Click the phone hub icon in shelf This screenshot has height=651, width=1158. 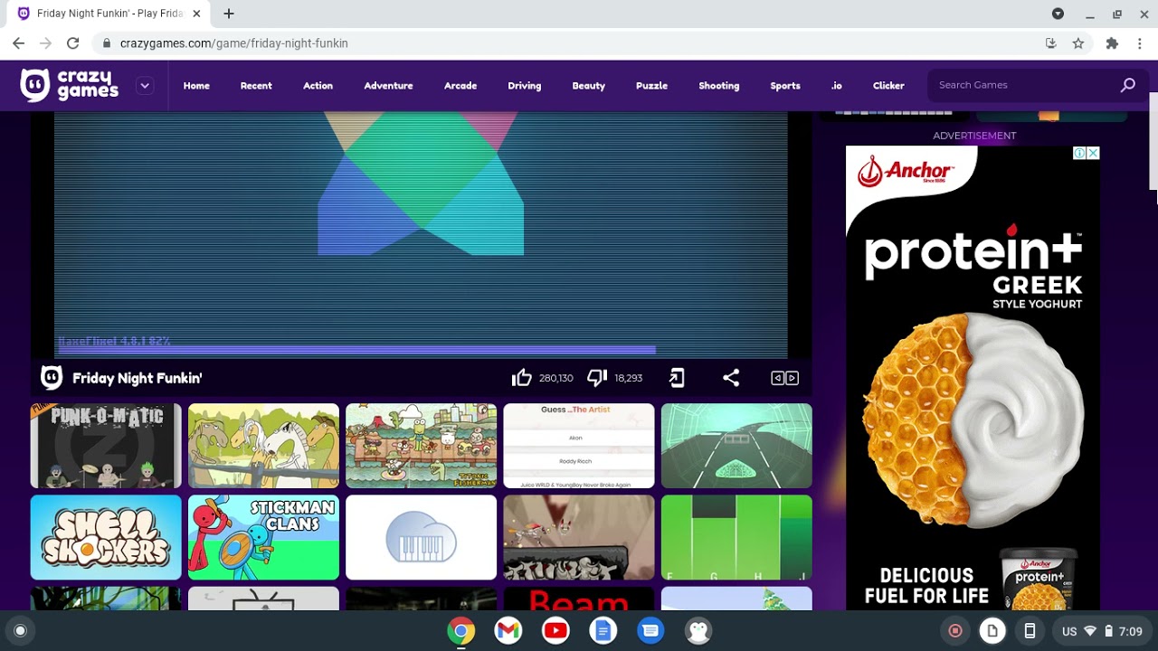point(1030,631)
